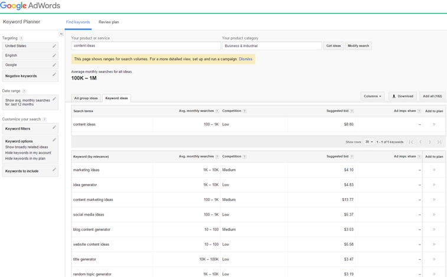Edit the date range pencil icon

[x=54, y=98]
